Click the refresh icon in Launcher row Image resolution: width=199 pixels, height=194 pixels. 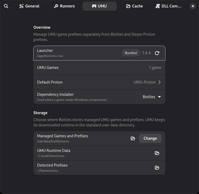(x=157, y=53)
